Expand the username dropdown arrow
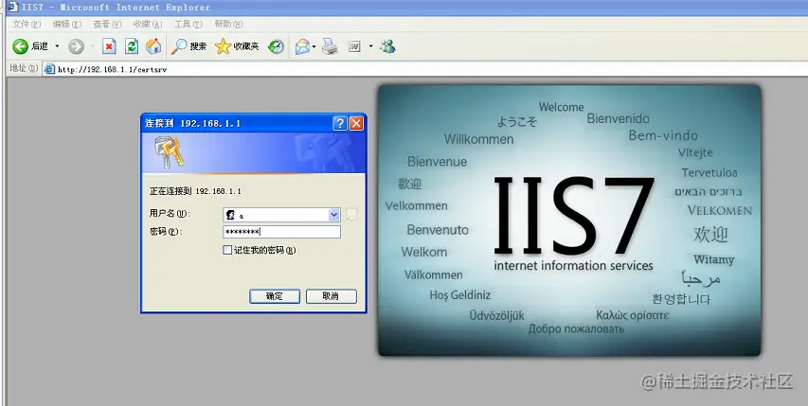 tap(334, 215)
